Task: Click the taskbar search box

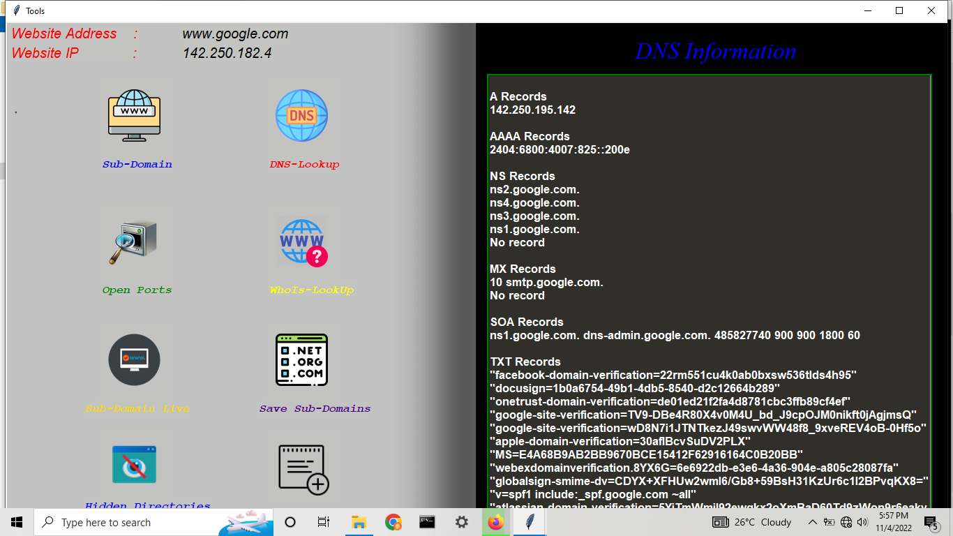Action: pyautogui.click(x=153, y=522)
